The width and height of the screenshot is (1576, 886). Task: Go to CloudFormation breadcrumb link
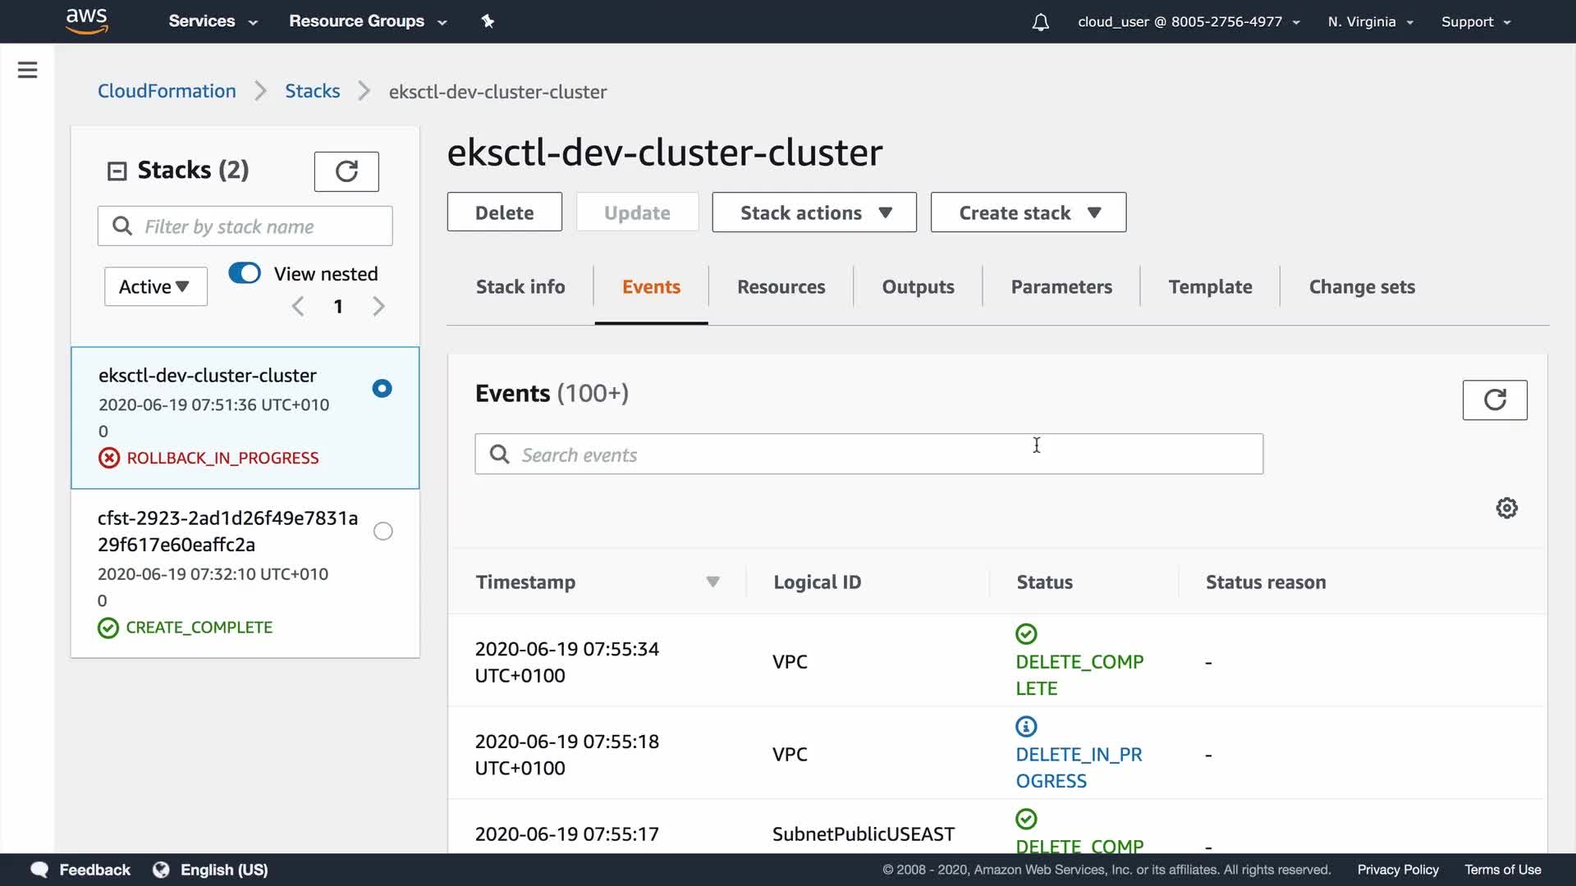pos(167,91)
